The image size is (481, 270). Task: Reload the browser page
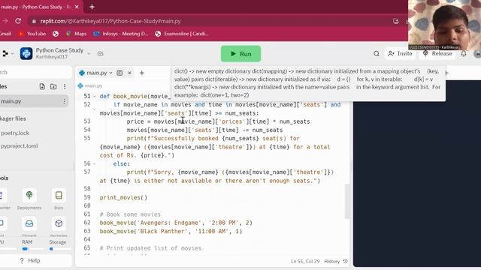(18, 21)
